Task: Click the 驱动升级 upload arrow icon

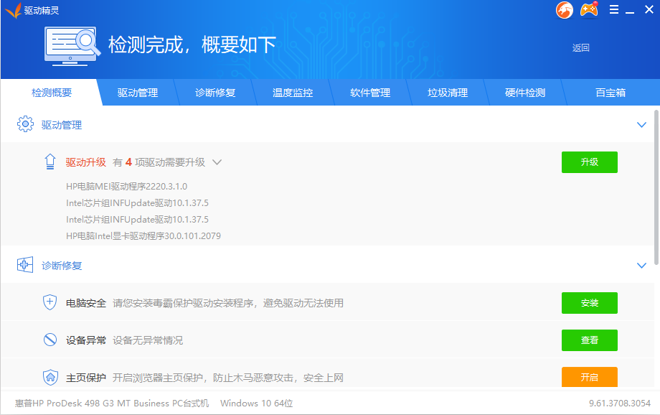Action: pyautogui.click(x=50, y=162)
